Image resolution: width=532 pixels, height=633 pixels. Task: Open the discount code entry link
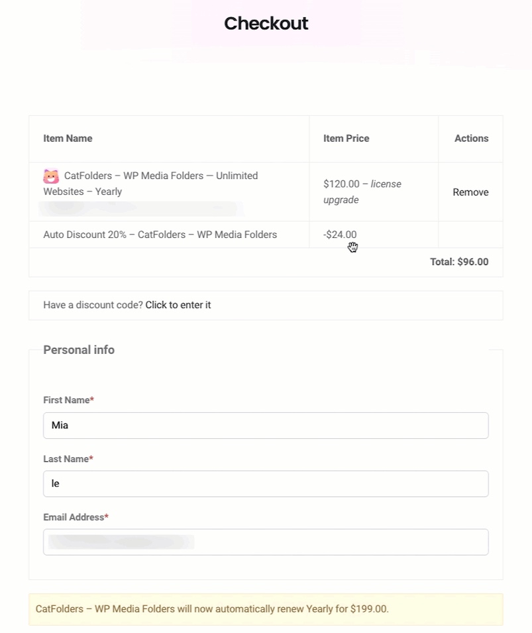[178, 305]
